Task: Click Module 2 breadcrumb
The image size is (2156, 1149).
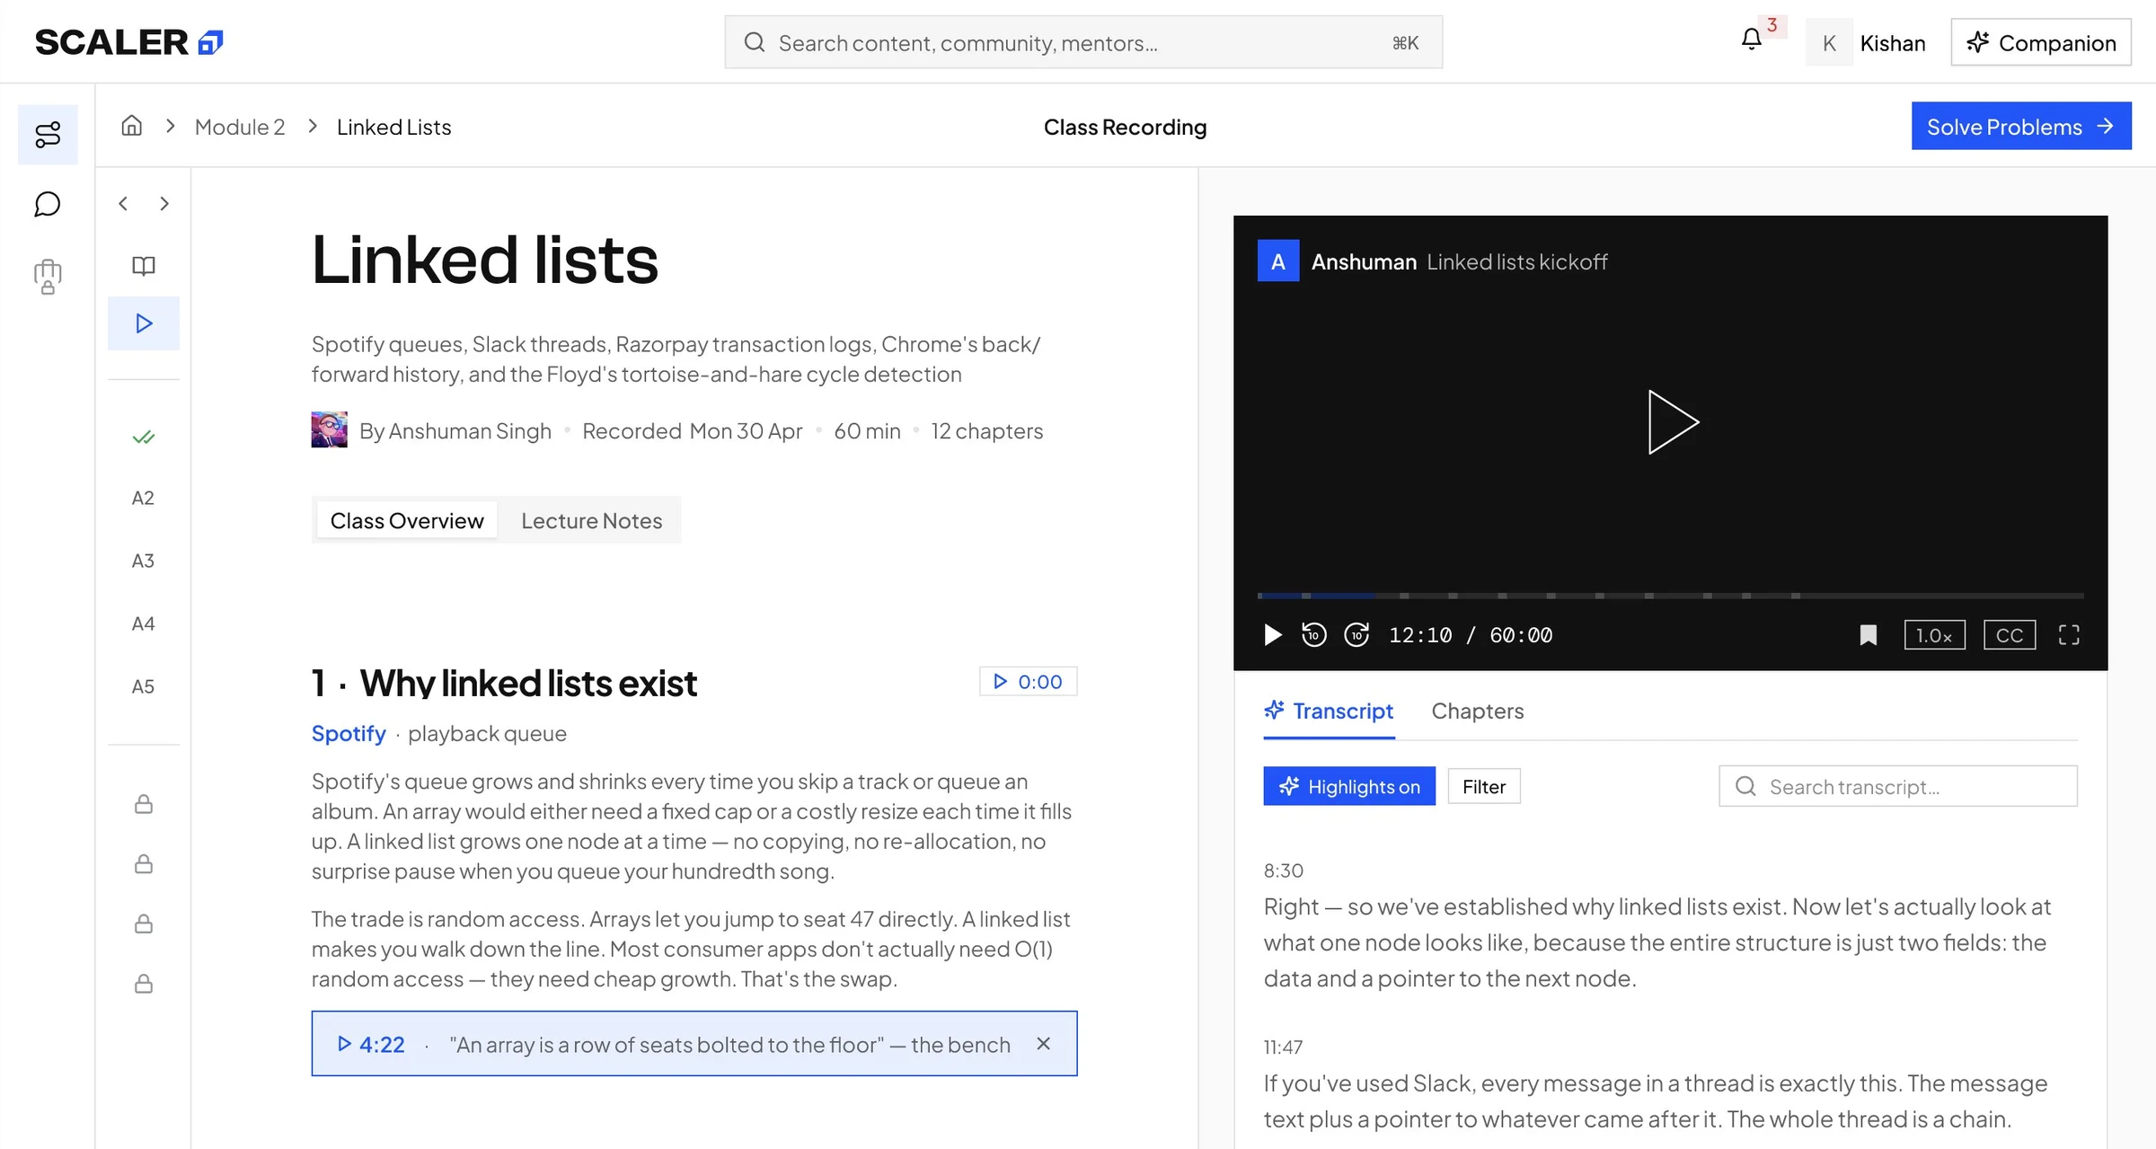Action: 240,127
